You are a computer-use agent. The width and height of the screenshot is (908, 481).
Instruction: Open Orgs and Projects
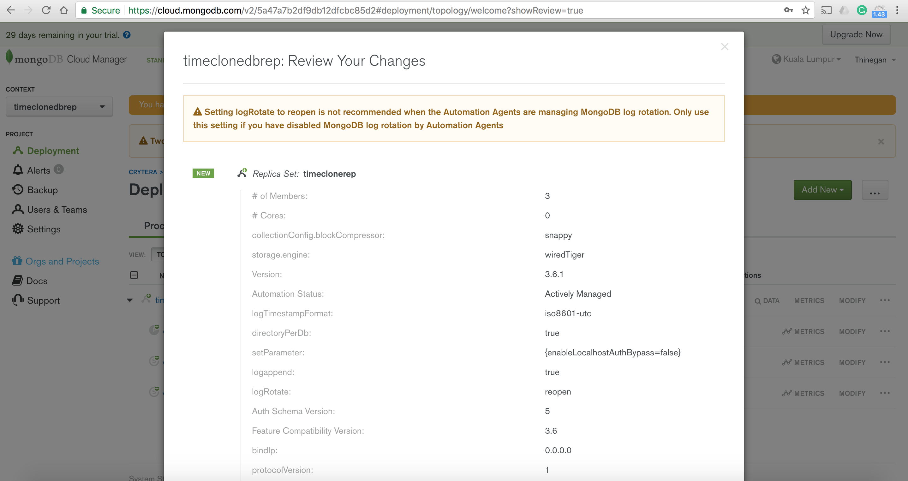coord(62,261)
